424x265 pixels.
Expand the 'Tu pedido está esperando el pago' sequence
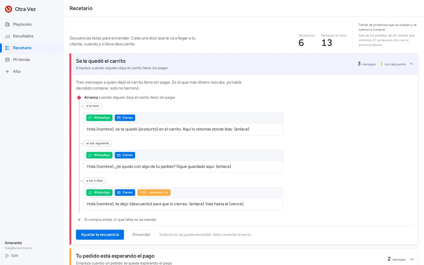(412, 259)
